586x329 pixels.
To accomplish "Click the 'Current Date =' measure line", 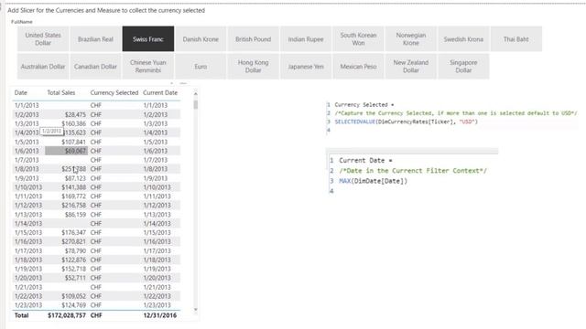I will pyautogui.click(x=365, y=161).
